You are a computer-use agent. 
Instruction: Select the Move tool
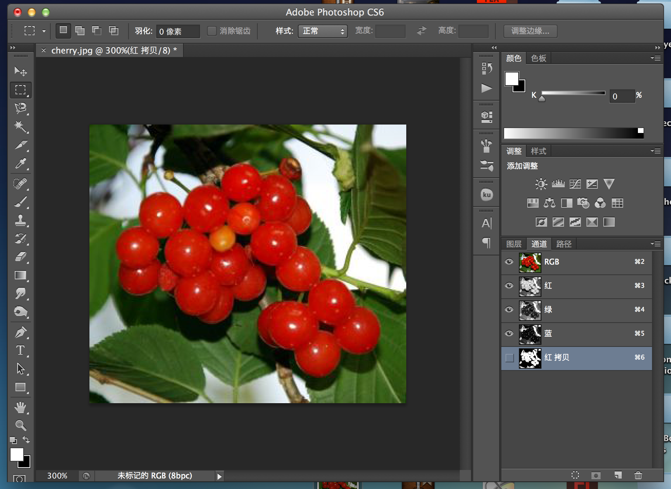click(x=20, y=71)
